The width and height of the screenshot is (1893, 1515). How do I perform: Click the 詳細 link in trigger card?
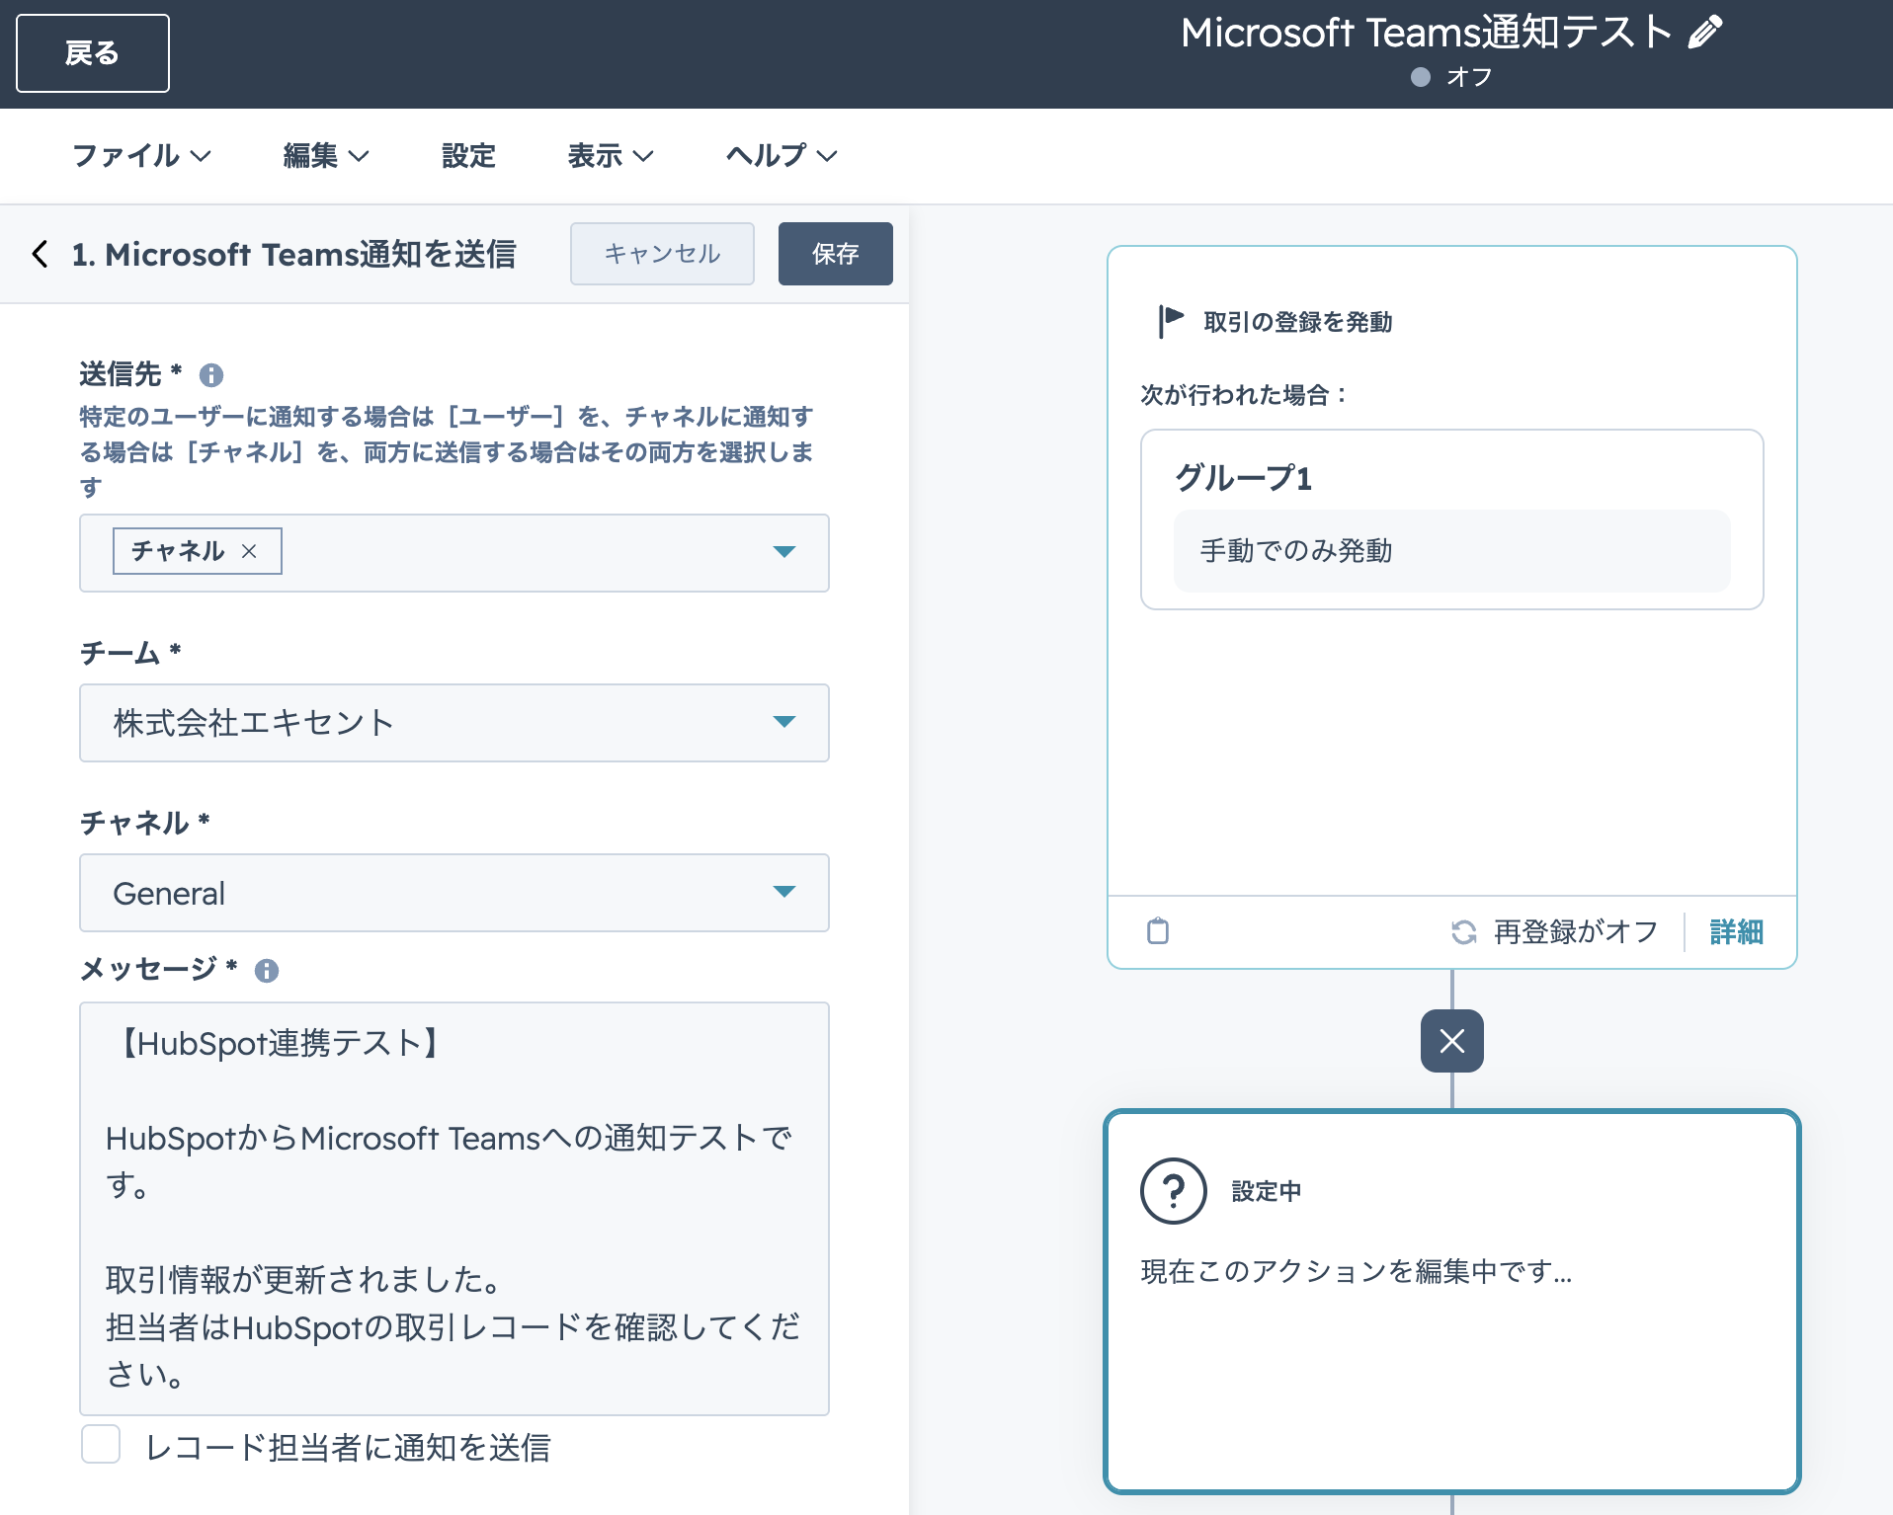click(1737, 931)
